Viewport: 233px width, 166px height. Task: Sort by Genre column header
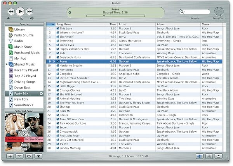(212, 24)
